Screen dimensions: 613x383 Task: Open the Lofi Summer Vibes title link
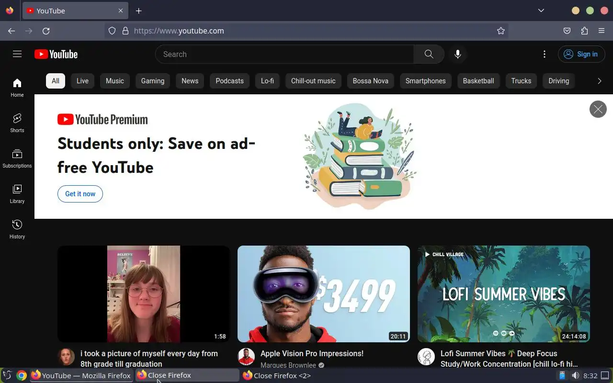pos(509,359)
